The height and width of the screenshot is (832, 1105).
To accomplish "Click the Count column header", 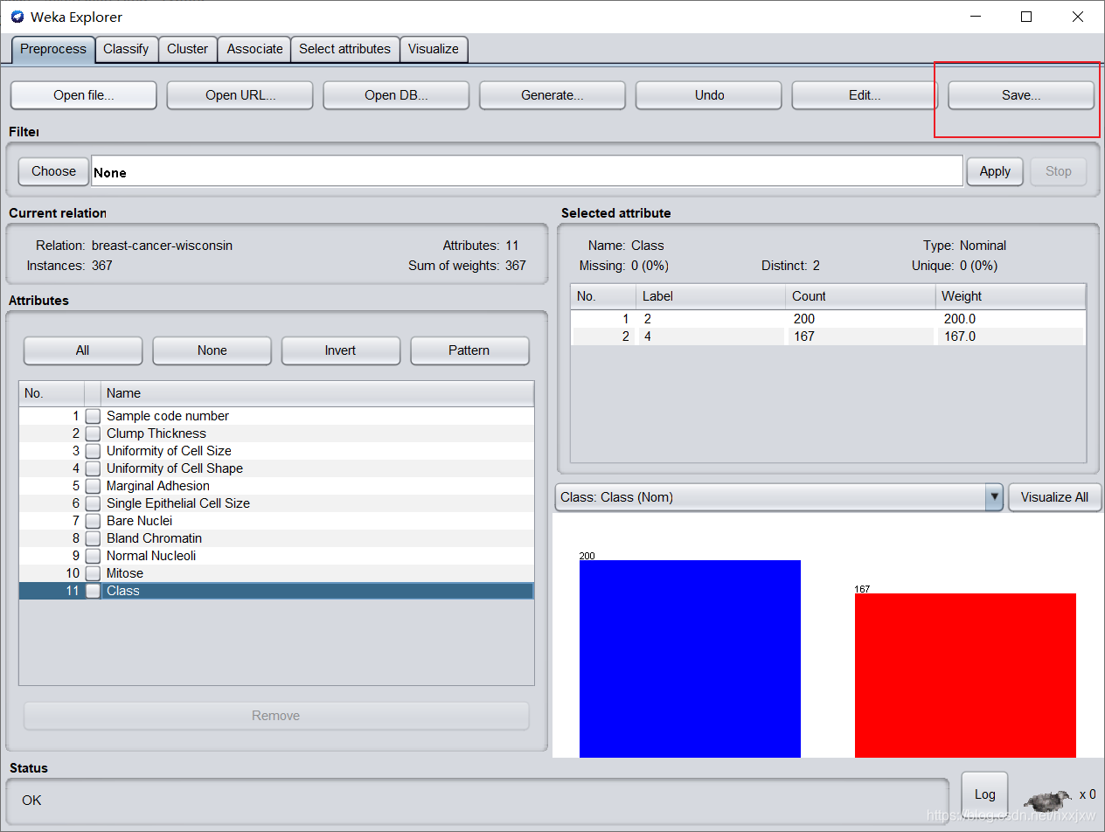I will click(x=860, y=296).
